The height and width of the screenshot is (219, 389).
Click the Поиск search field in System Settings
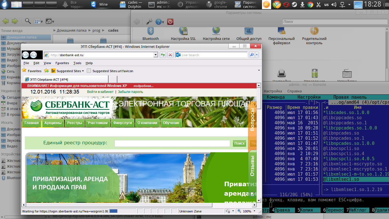point(335,22)
